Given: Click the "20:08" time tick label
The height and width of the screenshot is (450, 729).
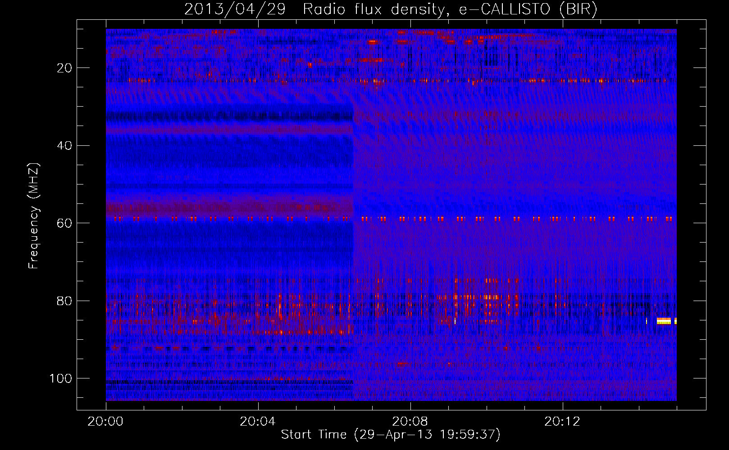Looking at the screenshot, I should (x=410, y=422).
